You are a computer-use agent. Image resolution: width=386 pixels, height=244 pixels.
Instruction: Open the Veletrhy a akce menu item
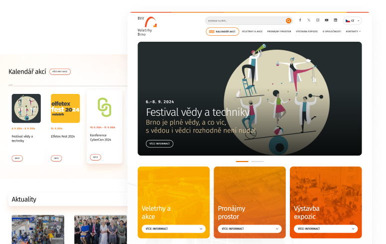252,31
